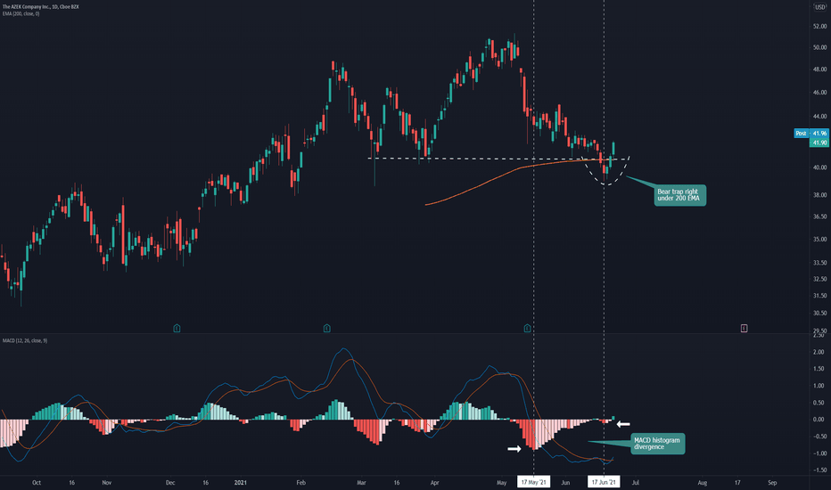831x490 pixels.
Task: Click the 0.50 MACD scale label
Action: click(x=819, y=403)
